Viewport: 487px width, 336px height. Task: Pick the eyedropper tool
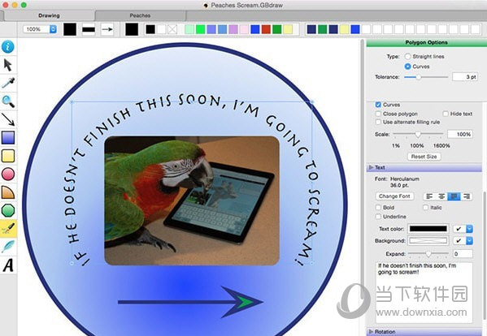point(8,83)
